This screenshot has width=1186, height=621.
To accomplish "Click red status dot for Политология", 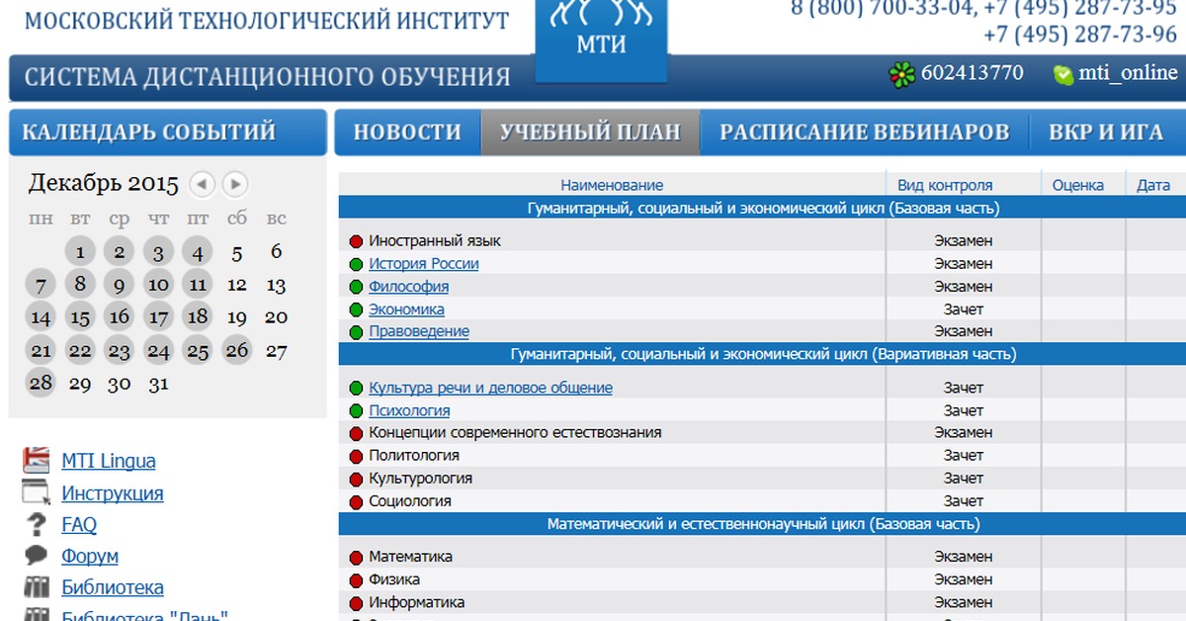I will click(x=357, y=456).
